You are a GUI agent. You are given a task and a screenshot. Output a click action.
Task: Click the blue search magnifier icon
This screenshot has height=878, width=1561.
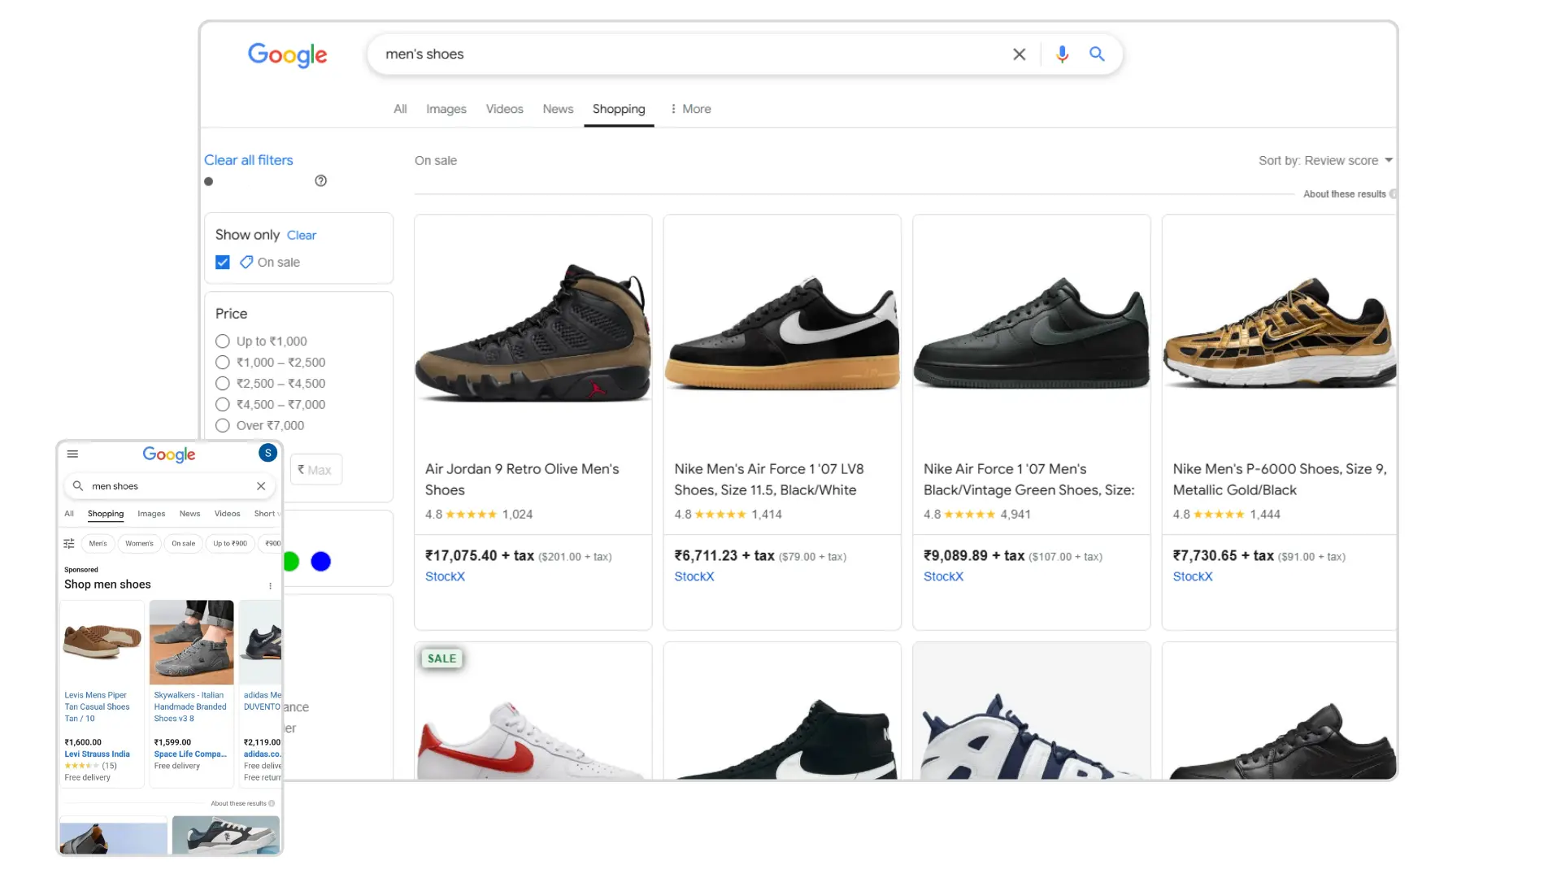pyautogui.click(x=1097, y=54)
